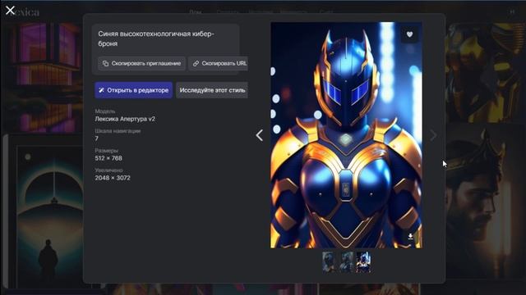The width and height of the screenshot is (526, 295).
Task: Click the Скопировать приглашение button
Action: [x=141, y=63]
